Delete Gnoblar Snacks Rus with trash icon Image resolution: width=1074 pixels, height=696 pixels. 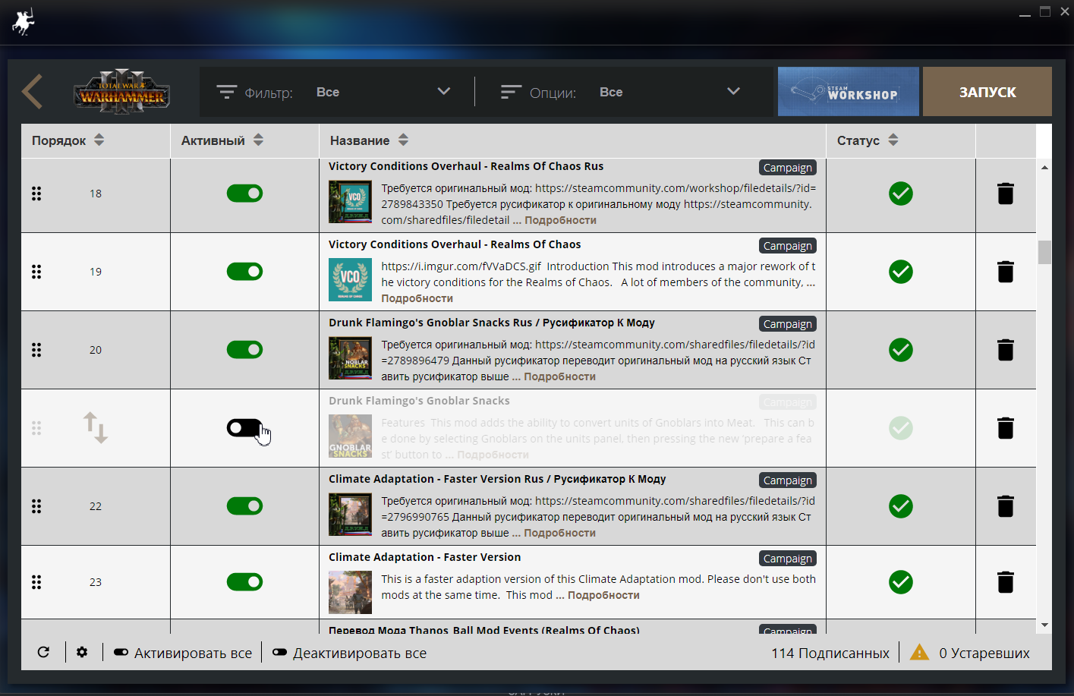coord(1006,350)
